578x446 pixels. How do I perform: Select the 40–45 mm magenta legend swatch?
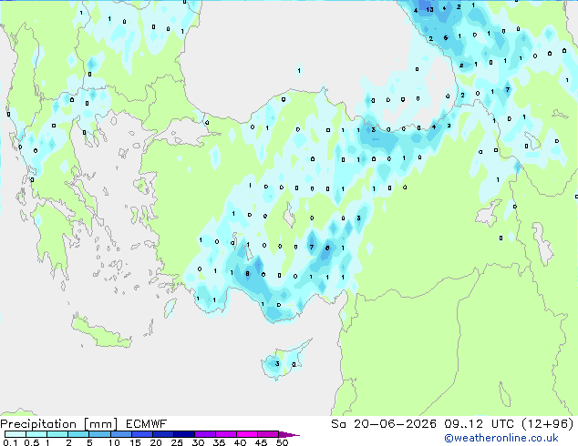pos(247,434)
